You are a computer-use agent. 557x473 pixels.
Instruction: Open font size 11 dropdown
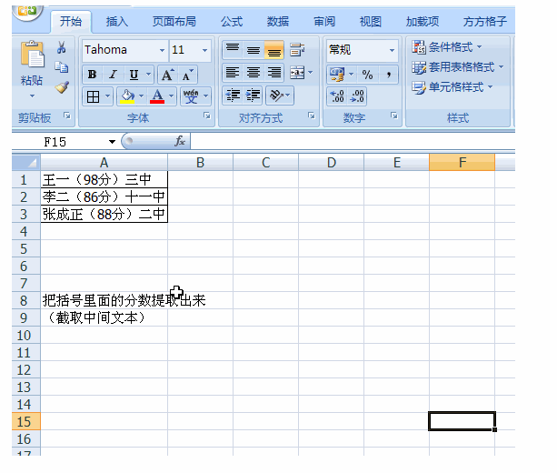[205, 50]
